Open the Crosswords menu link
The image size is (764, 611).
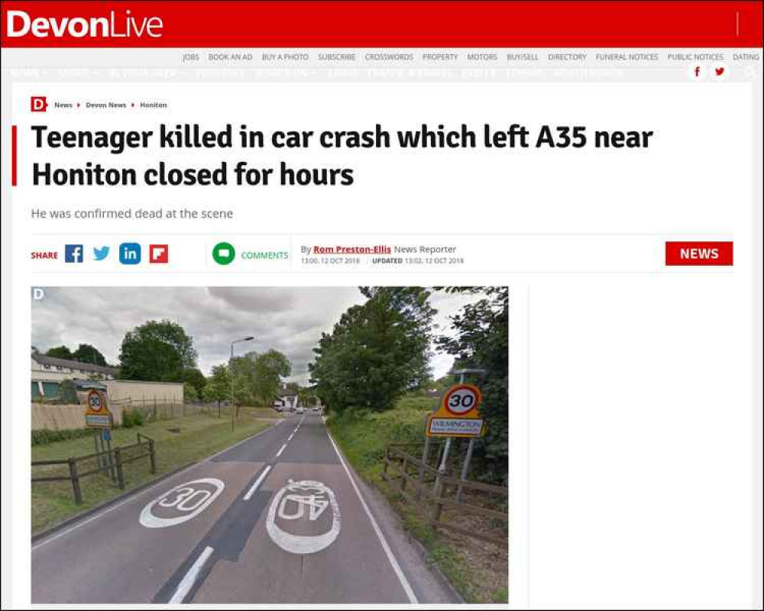(x=389, y=57)
